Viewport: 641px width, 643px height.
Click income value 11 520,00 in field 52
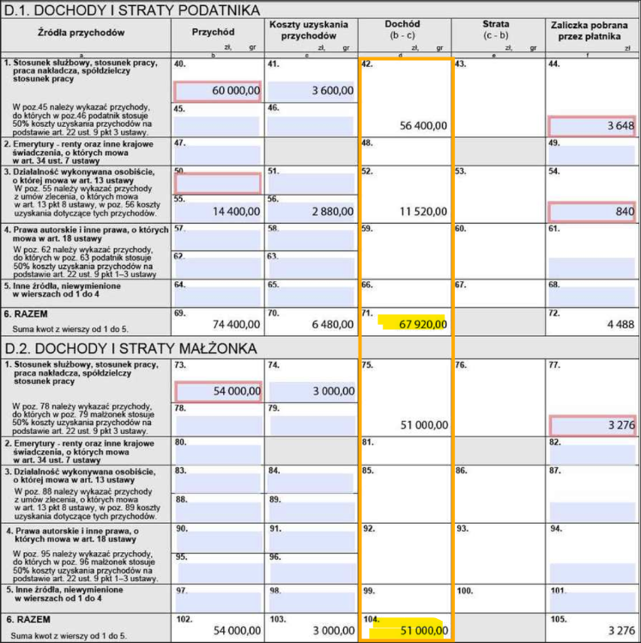(424, 212)
